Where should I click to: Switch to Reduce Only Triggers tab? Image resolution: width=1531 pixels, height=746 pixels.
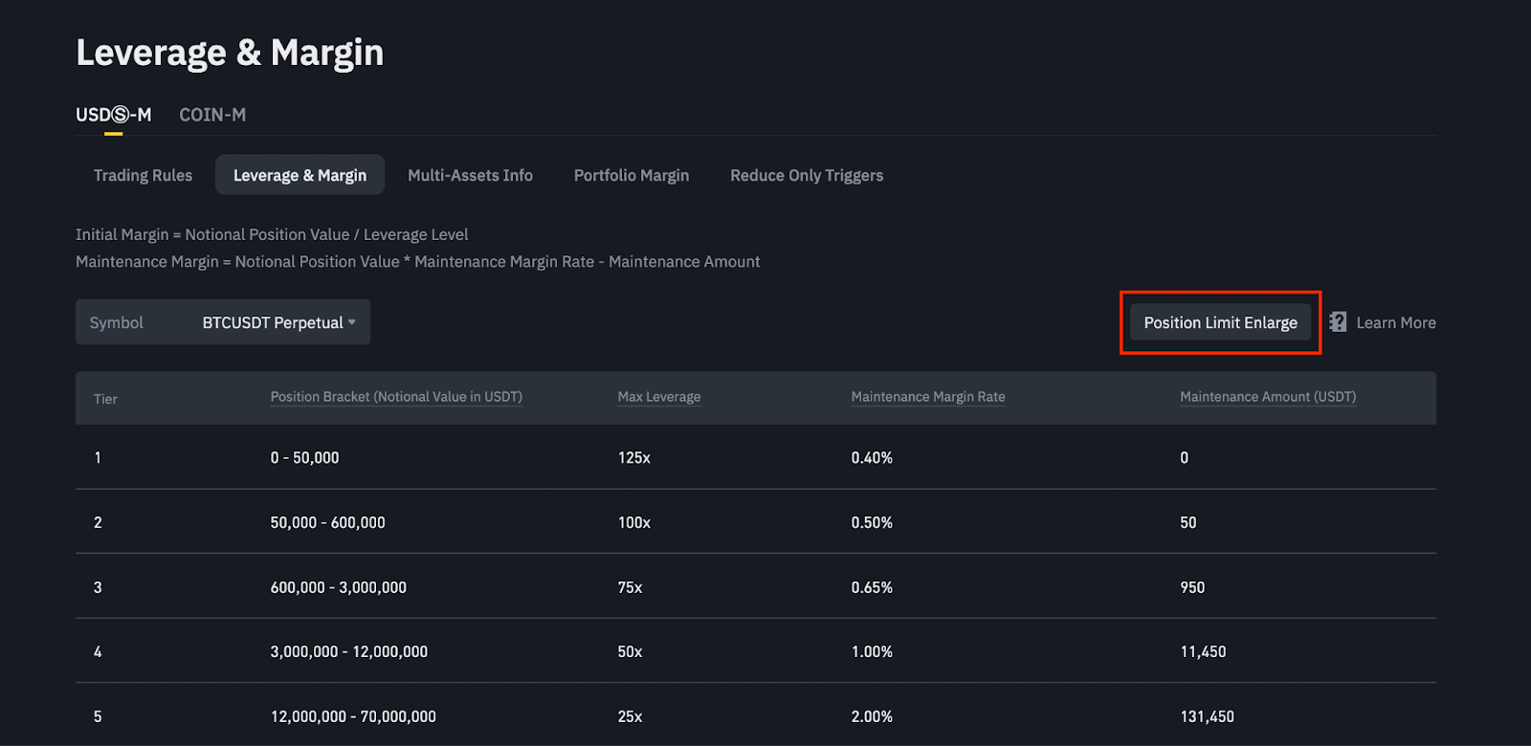tap(806, 175)
